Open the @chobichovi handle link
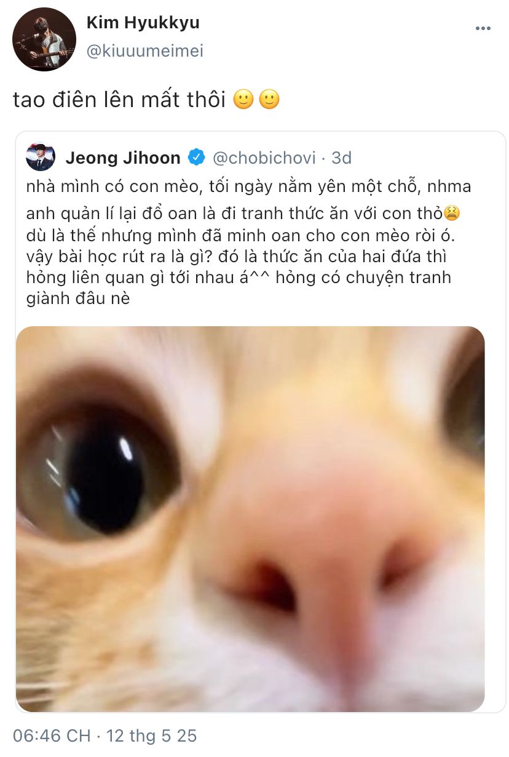This screenshot has height=757, width=509. coord(264,158)
